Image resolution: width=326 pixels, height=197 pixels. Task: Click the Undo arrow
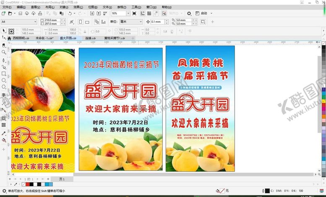(x=70, y=13)
